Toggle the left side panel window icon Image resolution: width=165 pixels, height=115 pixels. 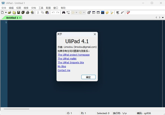[x=94, y=13]
